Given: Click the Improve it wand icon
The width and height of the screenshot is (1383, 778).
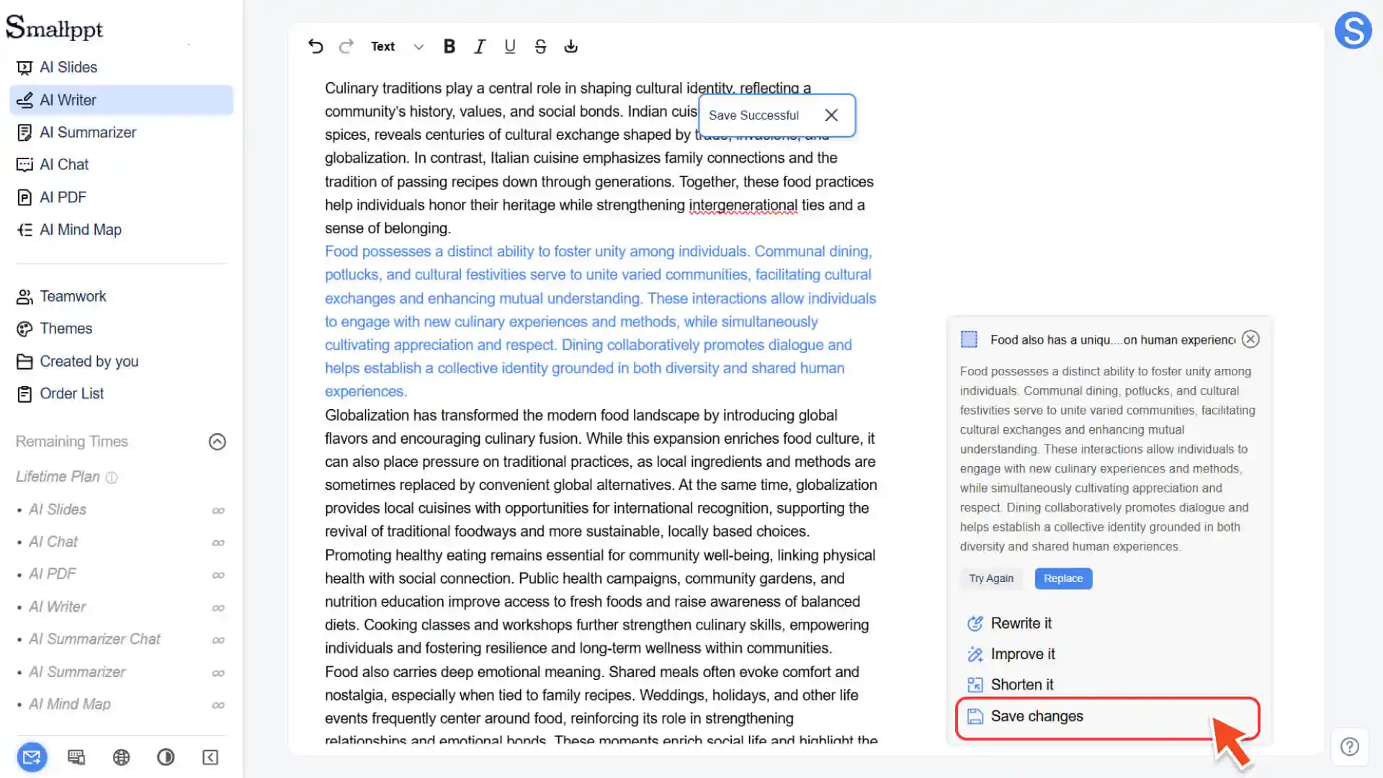Looking at the screenshot, I should [975, 654].
